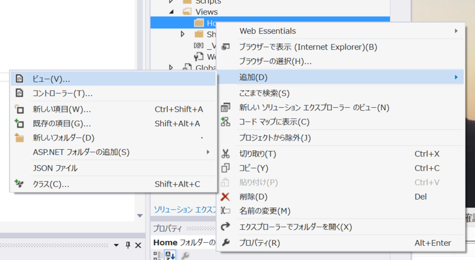Expand the Web Essentials submenu arrow
475x260 pixels.
456,31
